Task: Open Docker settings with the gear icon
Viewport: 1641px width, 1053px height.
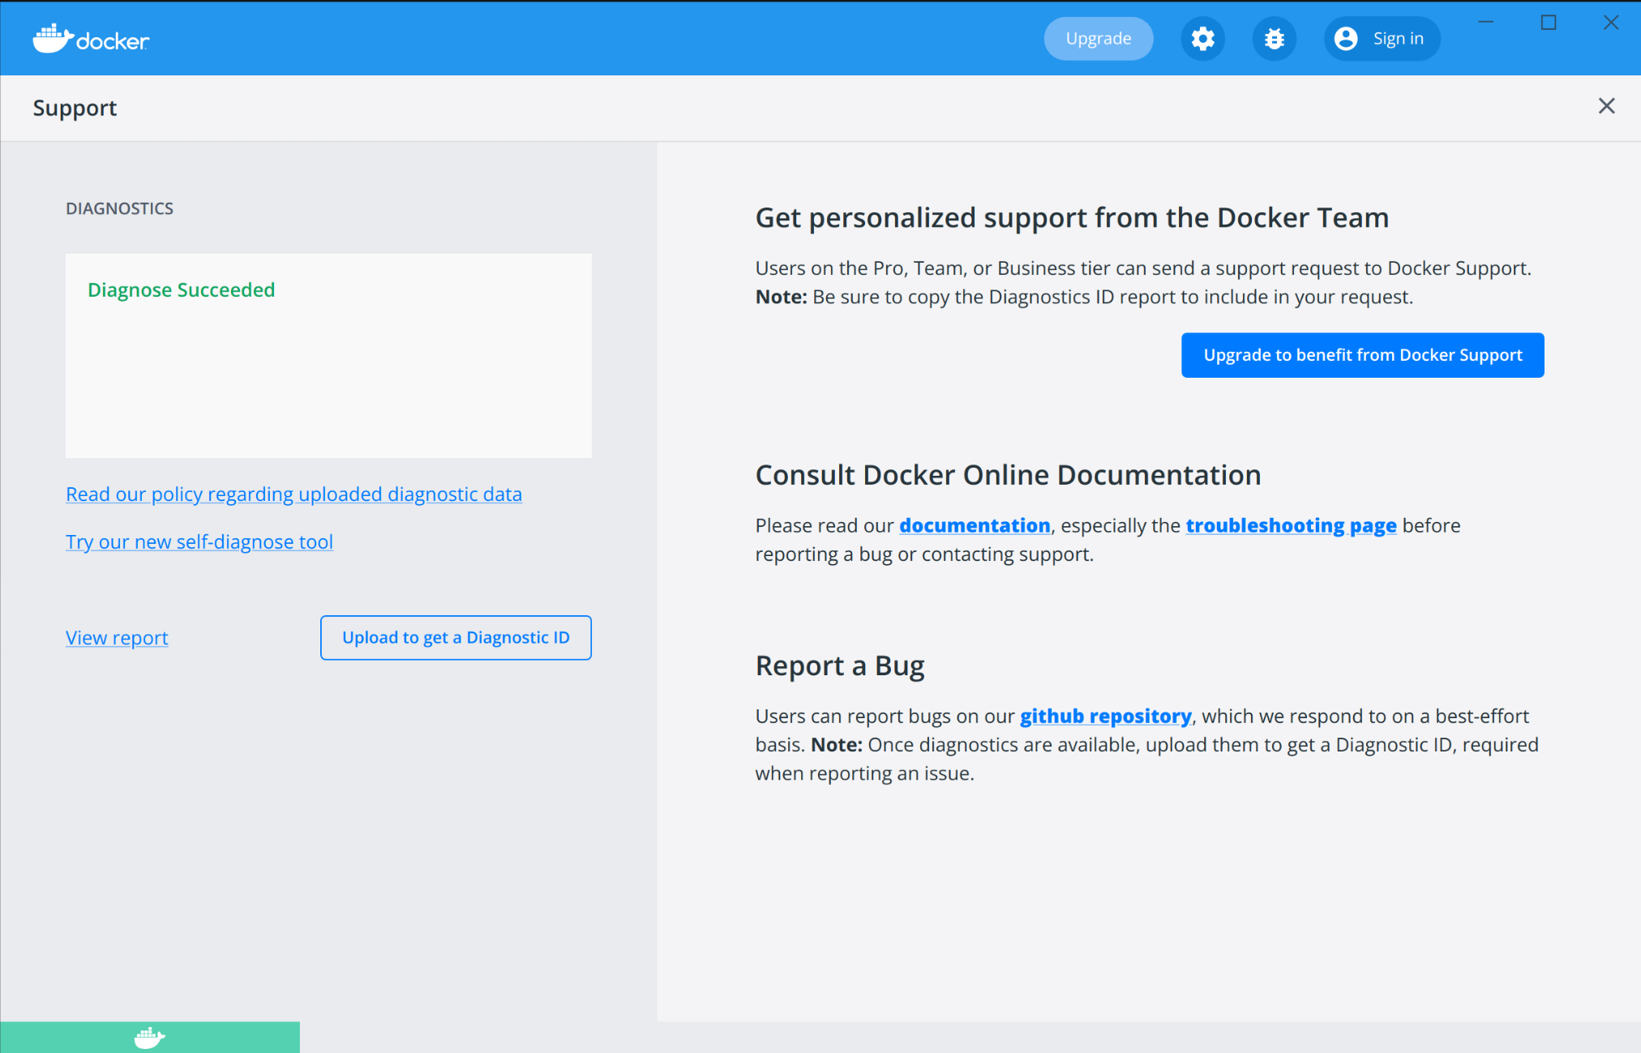Action: (x=1202, y=38)
